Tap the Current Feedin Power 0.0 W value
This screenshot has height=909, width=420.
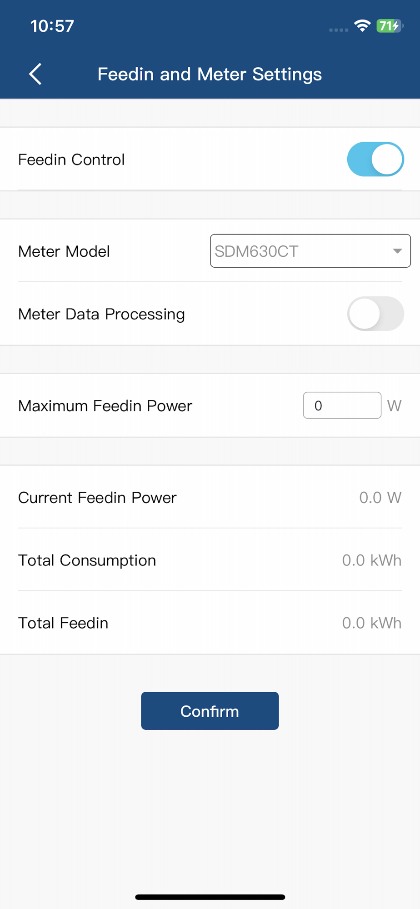pos(380,498)
